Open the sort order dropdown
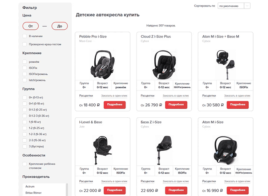The image size is (268, 196). click(234, 6)
